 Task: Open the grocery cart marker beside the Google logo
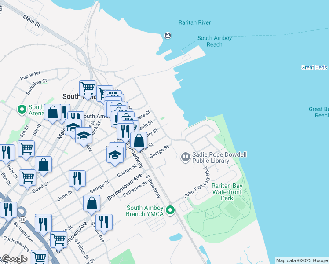coord(40,257)
